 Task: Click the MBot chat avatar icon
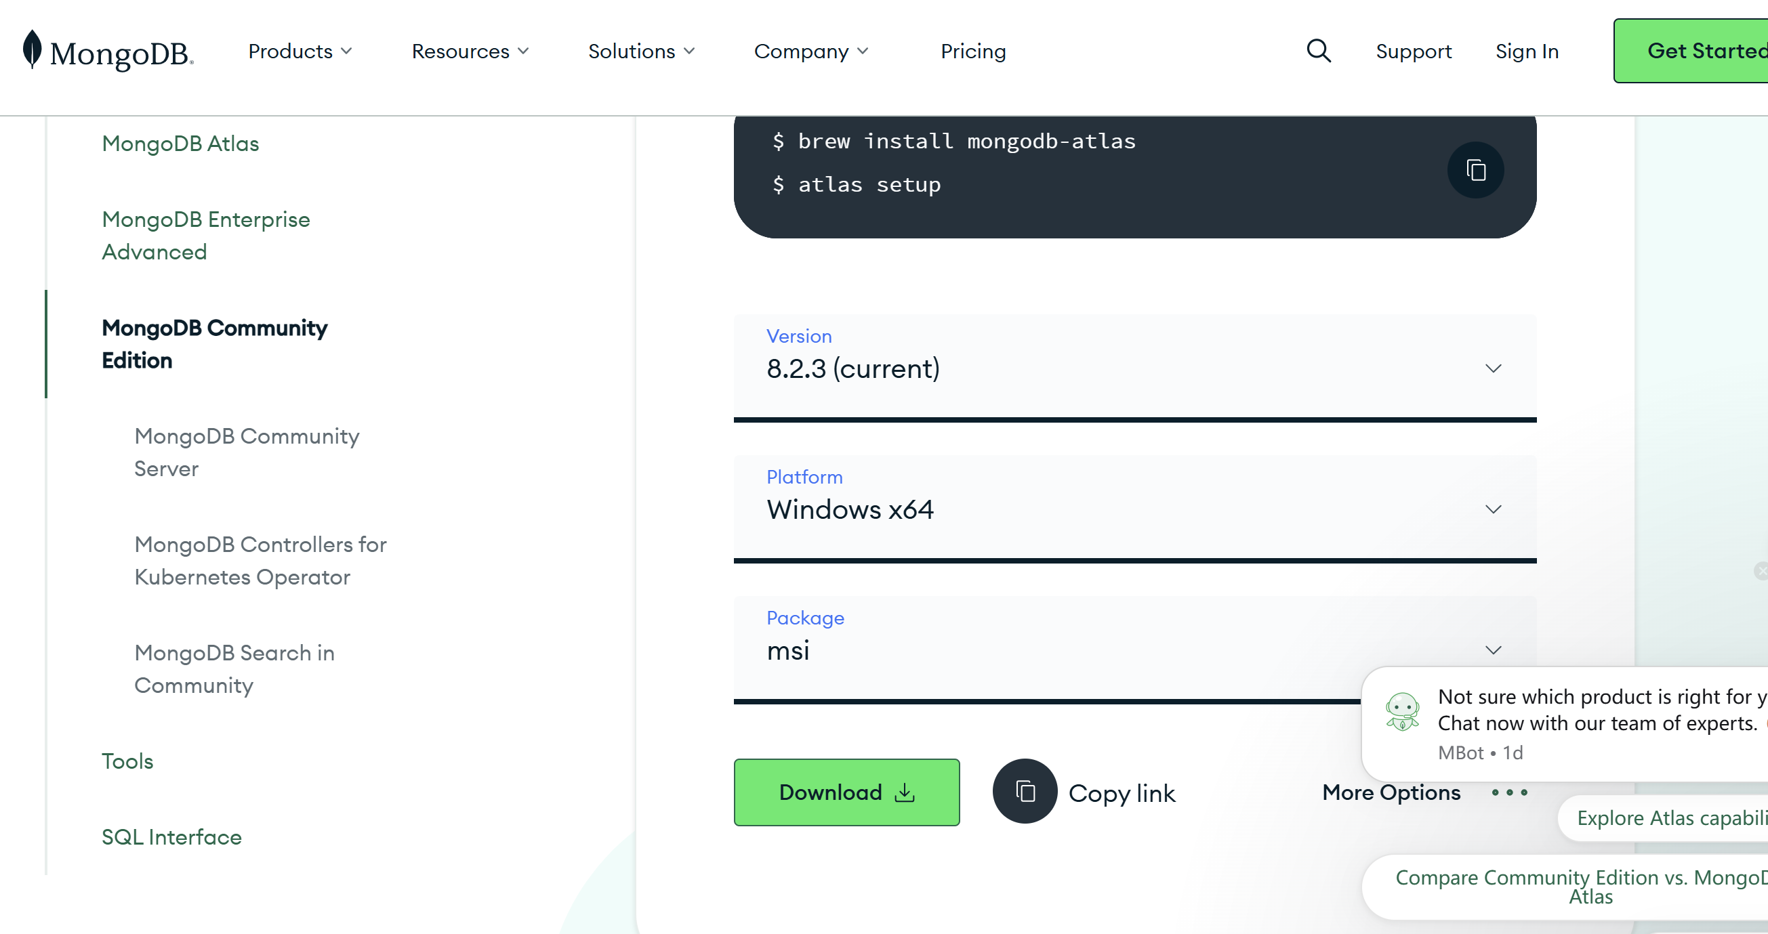click(1401, 711)
